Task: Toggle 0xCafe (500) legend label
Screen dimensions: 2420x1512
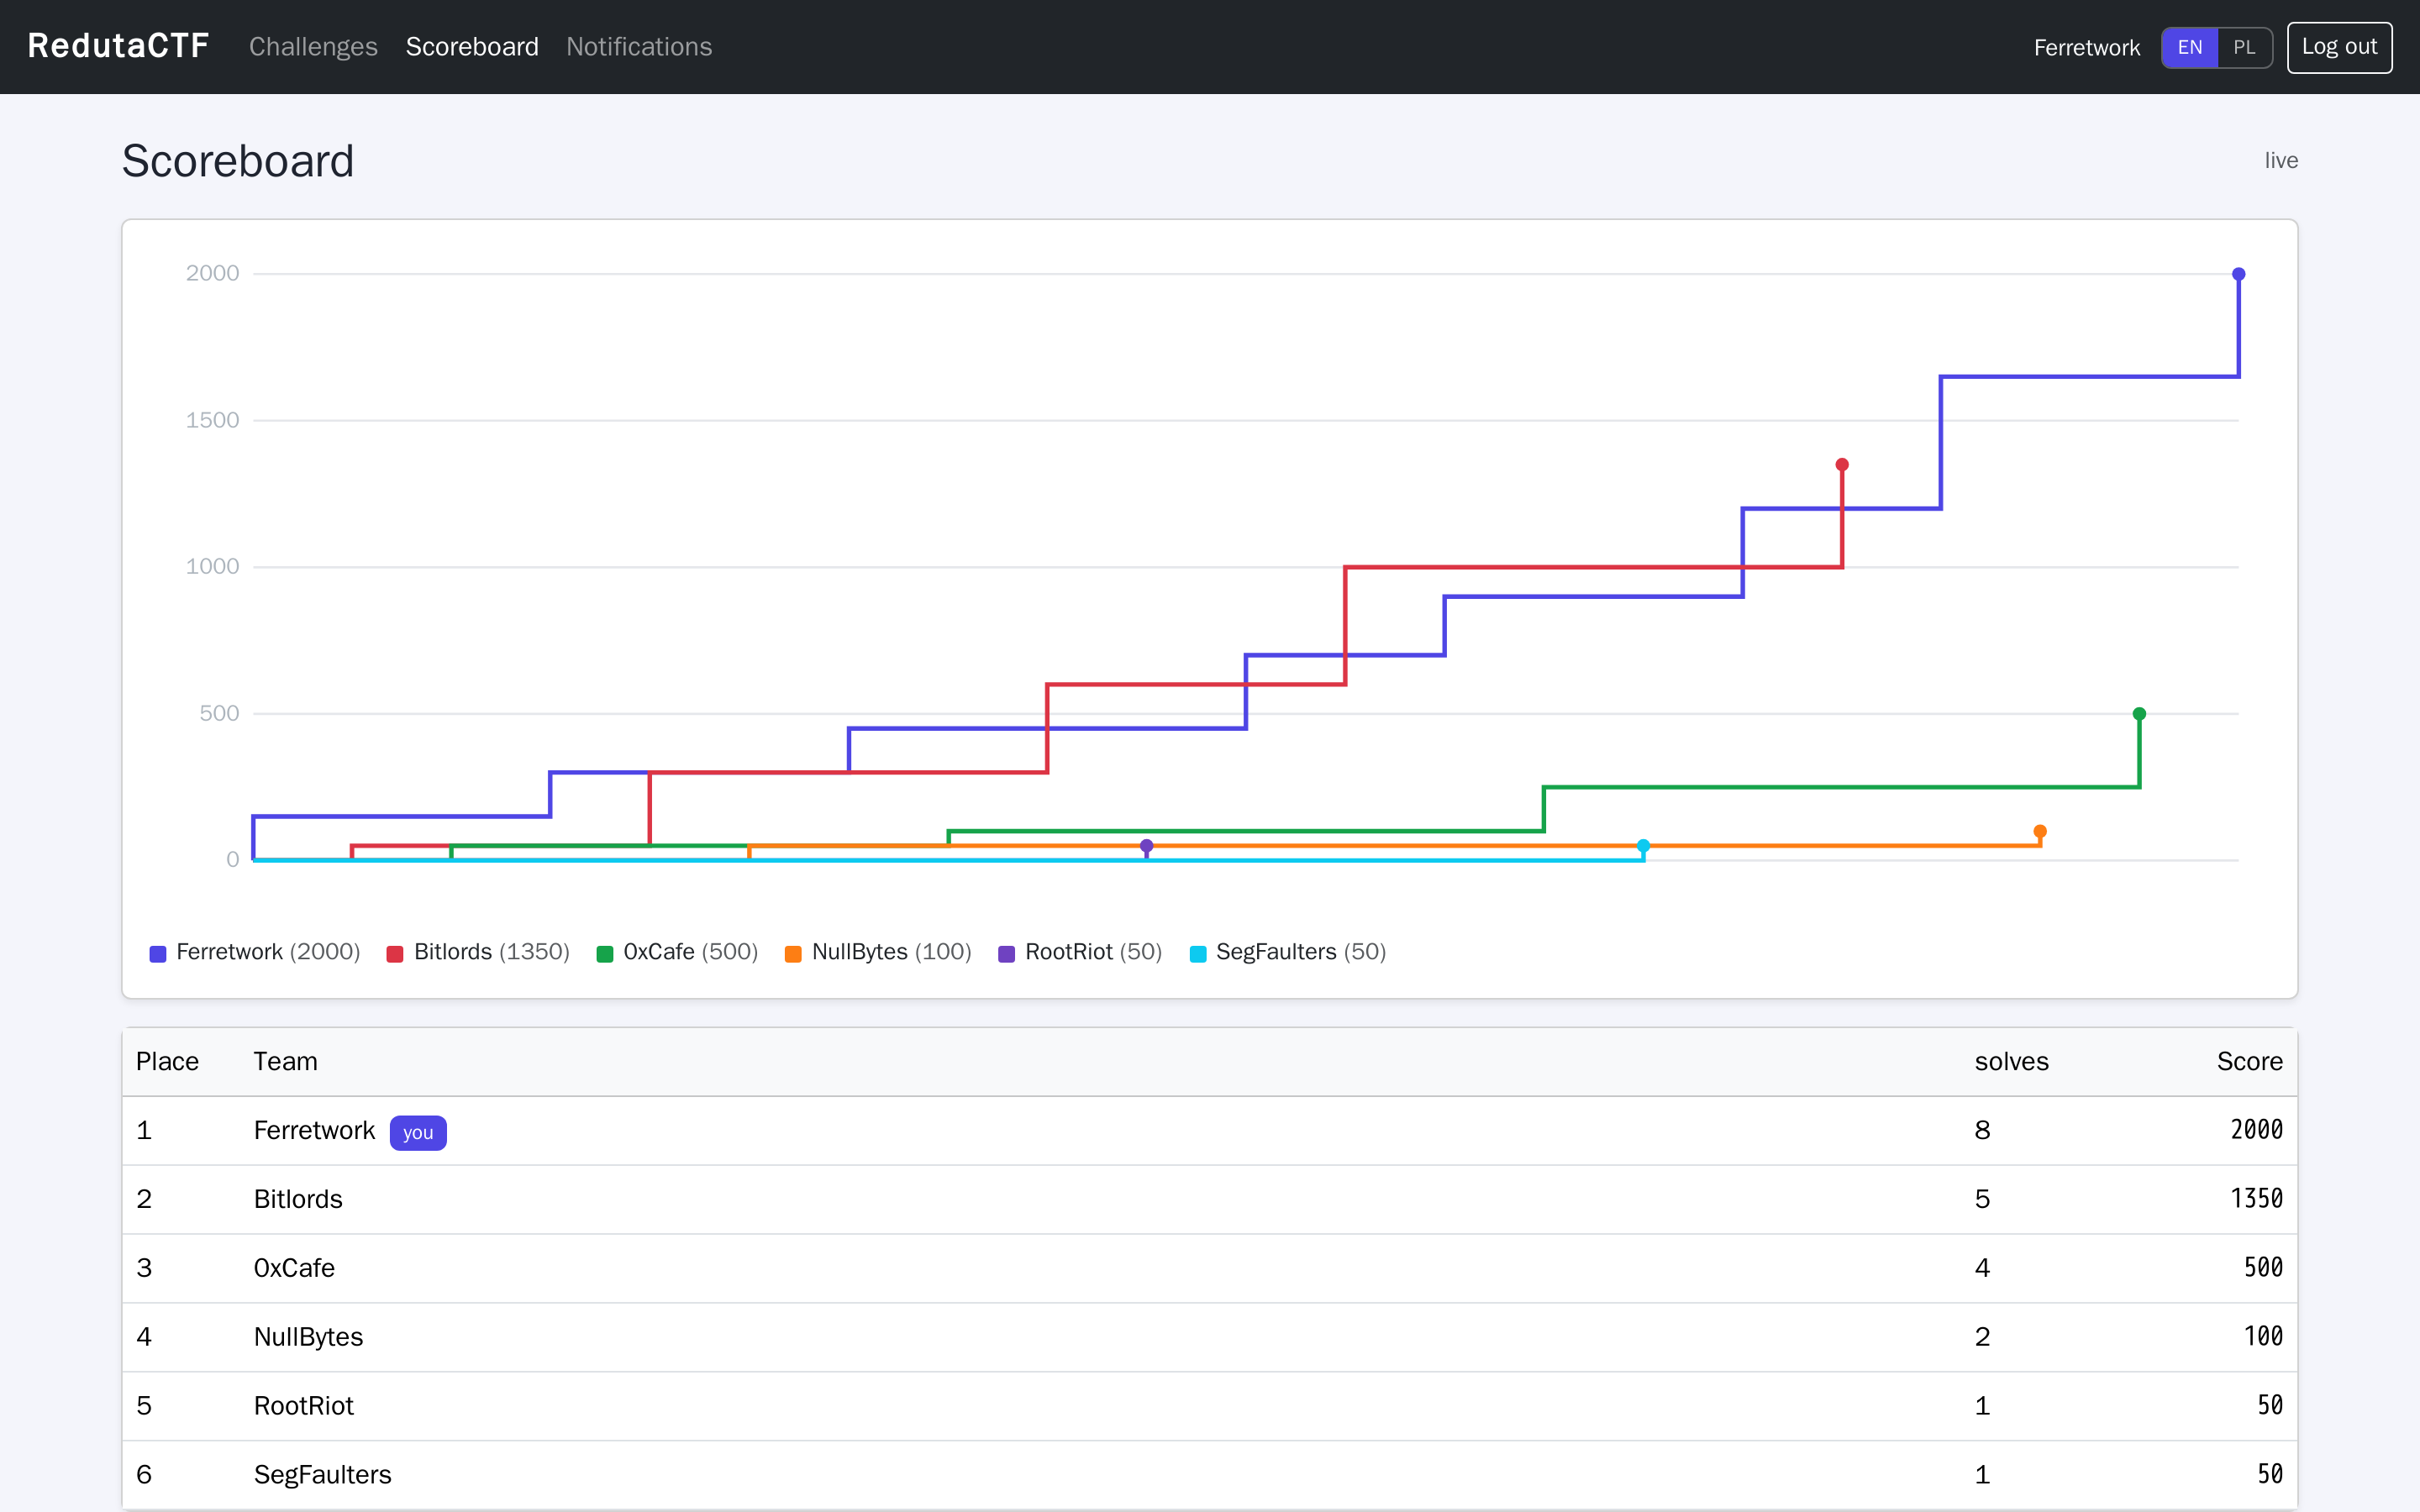Action: 691,952
